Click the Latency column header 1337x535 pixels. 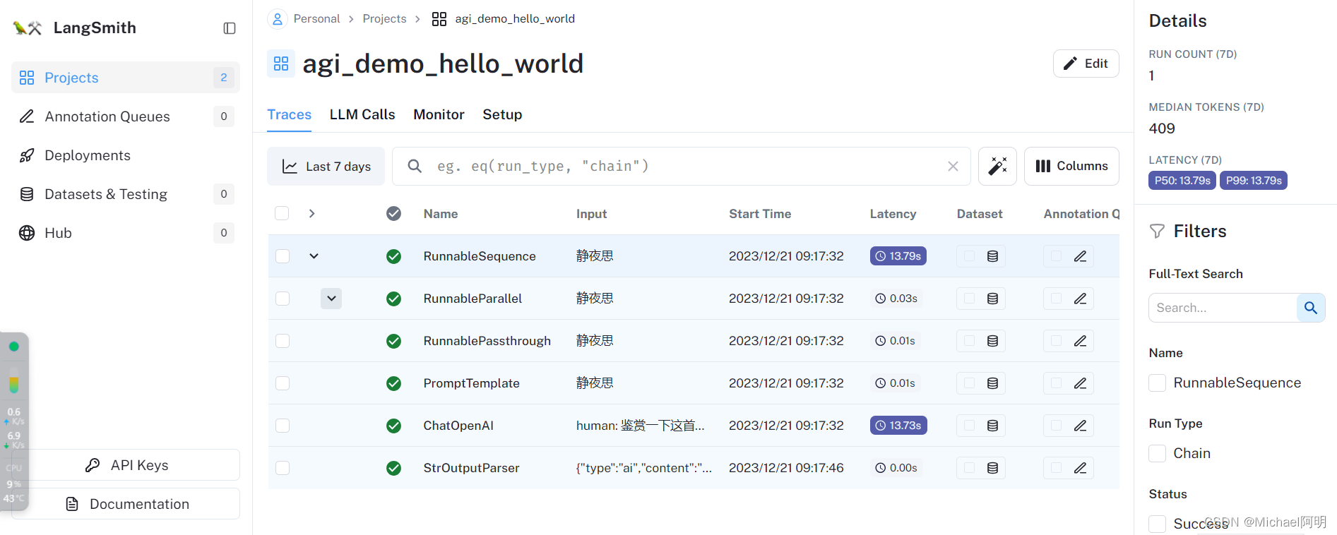(893, 214)
